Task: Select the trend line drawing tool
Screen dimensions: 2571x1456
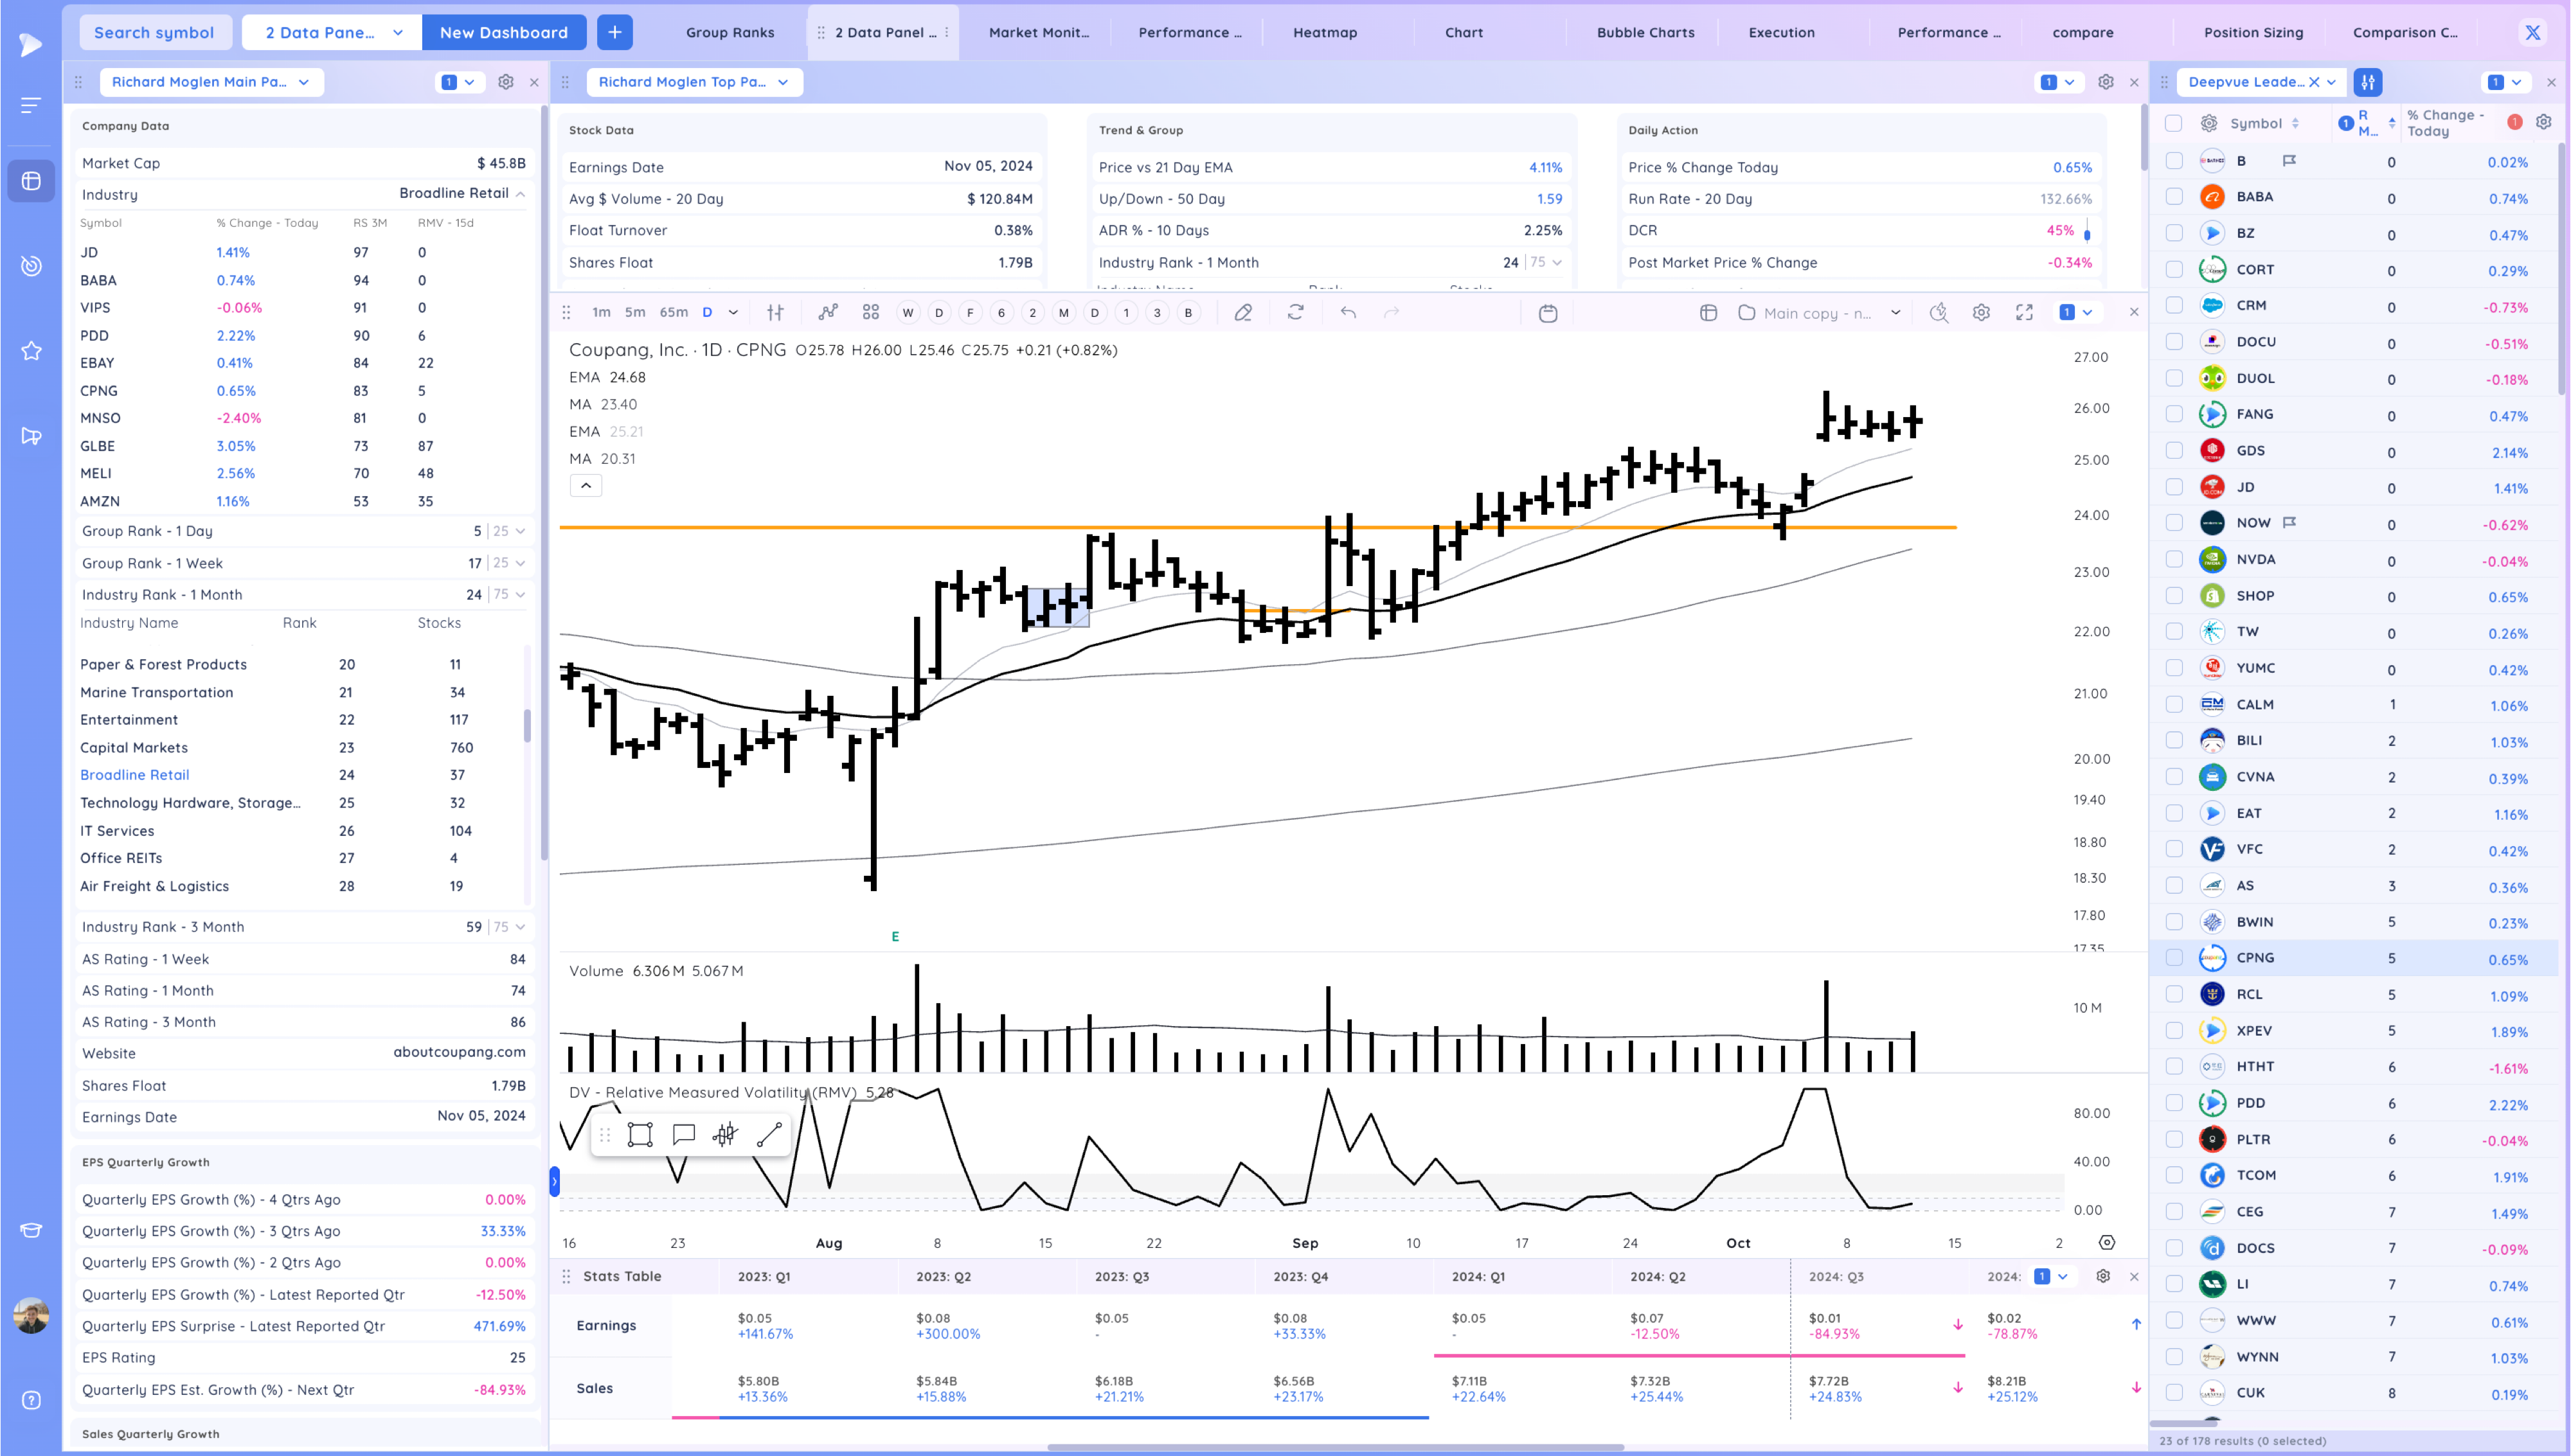Action: pyautogui.click(x=769, y=1134)
